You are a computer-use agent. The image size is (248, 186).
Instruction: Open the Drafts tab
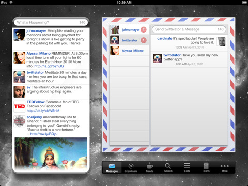(x=206, y=167)
